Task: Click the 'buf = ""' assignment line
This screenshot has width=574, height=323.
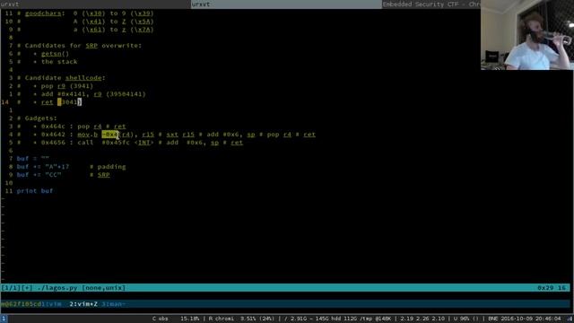Action: click(x=33, y=159)
